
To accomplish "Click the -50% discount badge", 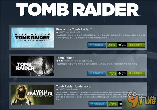I will pos(112,45).
